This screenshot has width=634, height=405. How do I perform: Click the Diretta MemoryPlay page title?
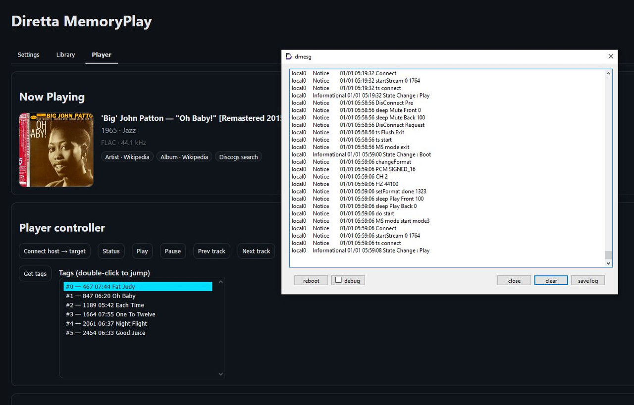click(81, 21)
